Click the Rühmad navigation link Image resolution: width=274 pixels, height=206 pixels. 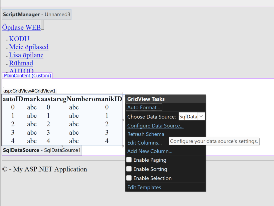point(21,63)
